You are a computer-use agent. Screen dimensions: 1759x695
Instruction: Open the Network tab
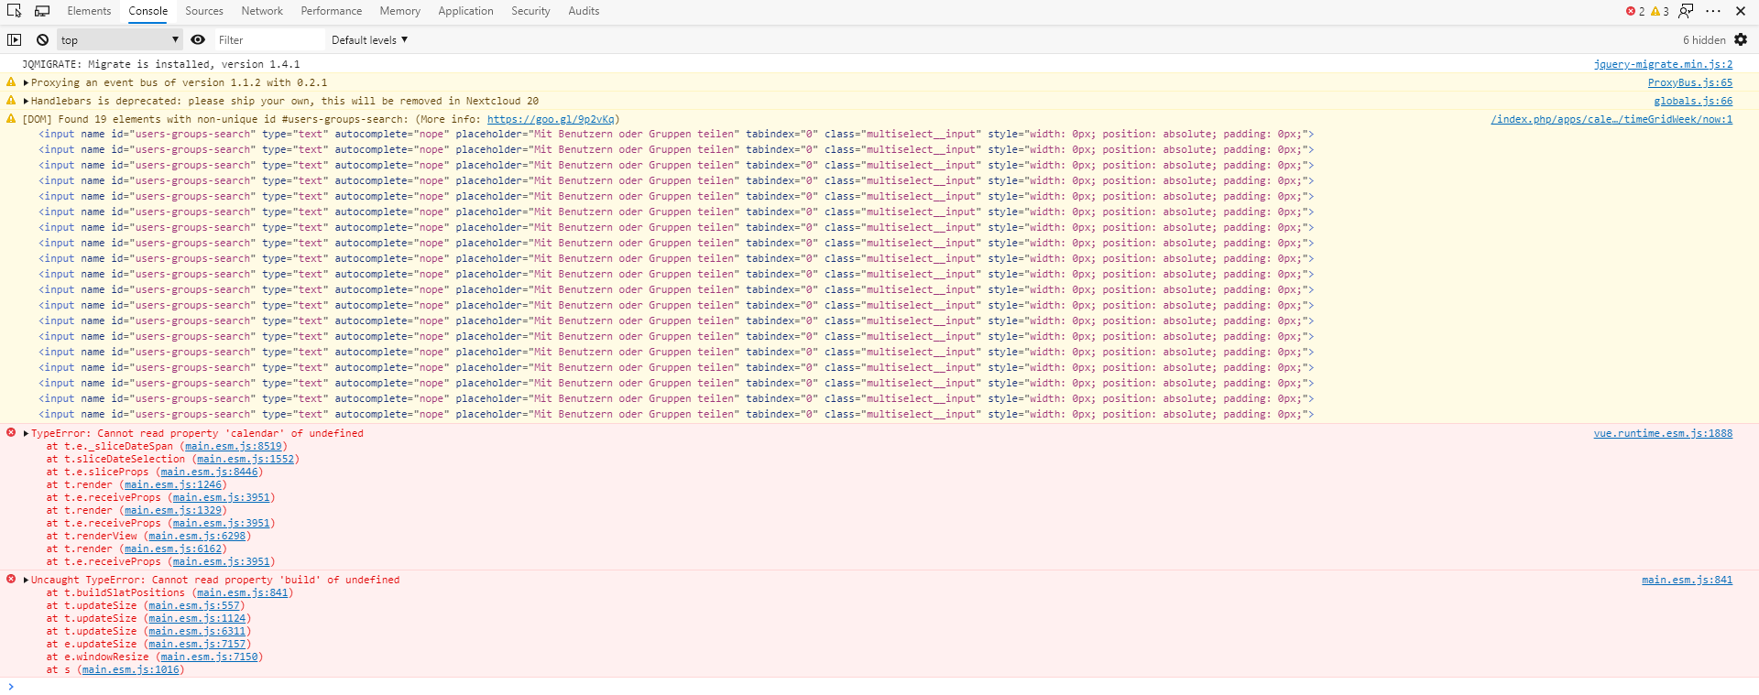click(262, 11)
